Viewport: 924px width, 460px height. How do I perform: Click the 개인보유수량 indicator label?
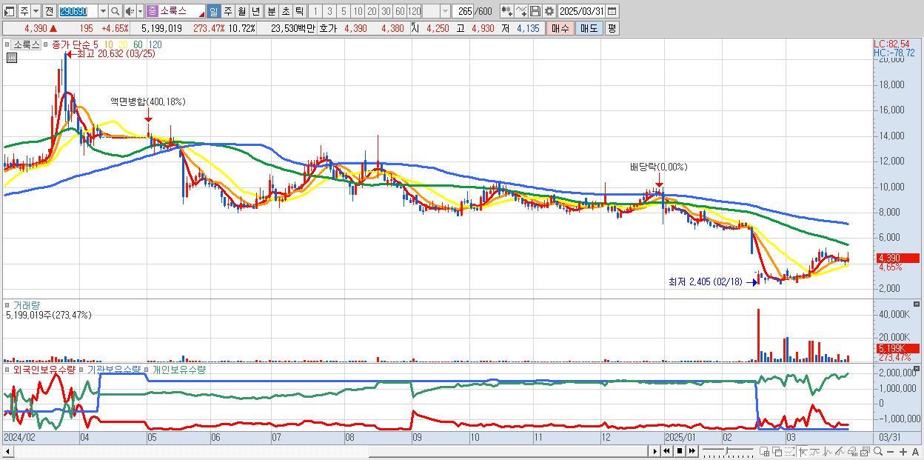[178, 369]
